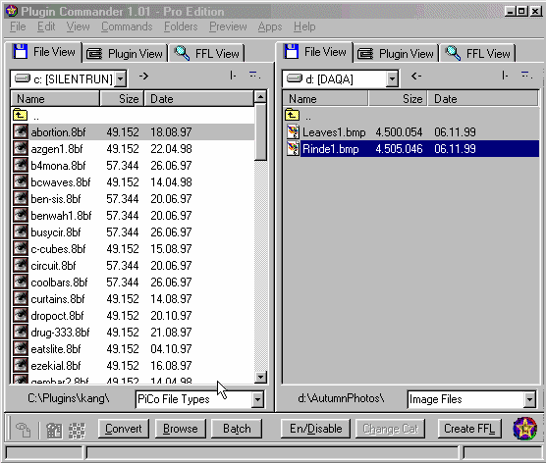Screen dimensions: 546x463
Task: Click the small list-view icon above right panel
Action: [x=526, y=75]
